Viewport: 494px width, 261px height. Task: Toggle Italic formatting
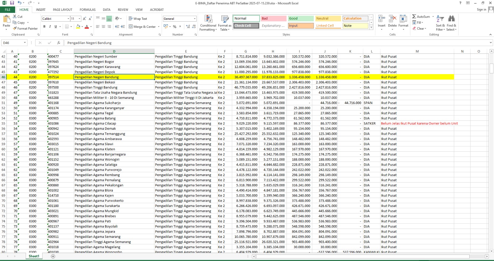50,27
